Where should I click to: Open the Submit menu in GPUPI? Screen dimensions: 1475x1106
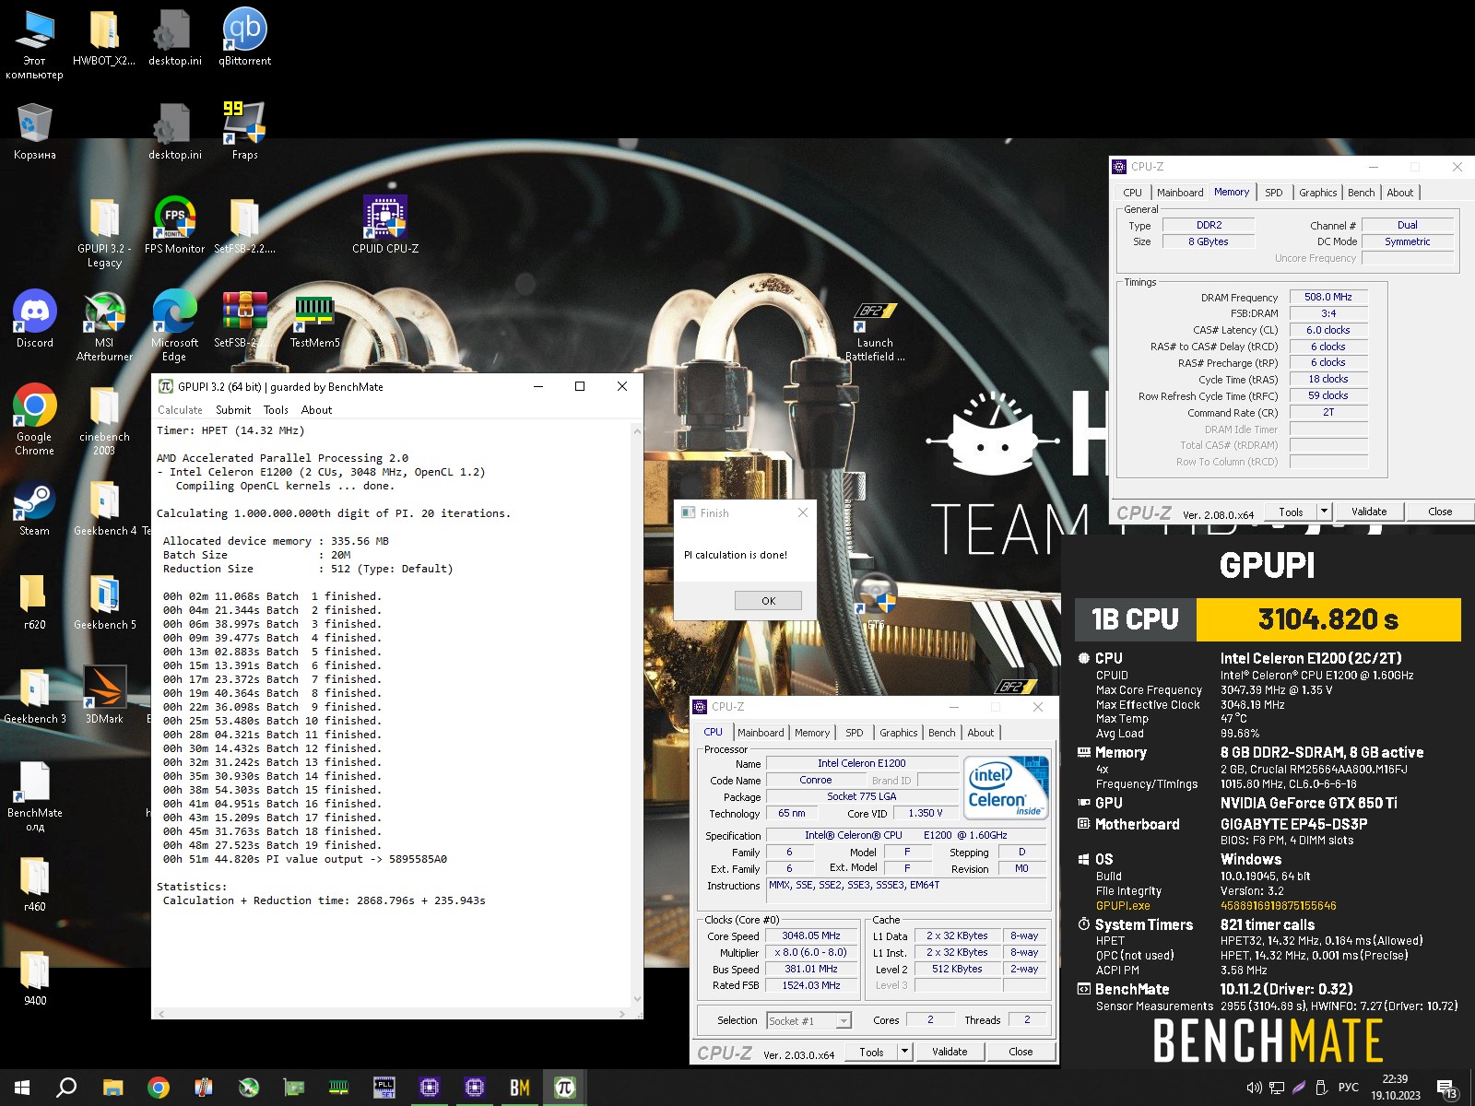(x=233, y=410)
